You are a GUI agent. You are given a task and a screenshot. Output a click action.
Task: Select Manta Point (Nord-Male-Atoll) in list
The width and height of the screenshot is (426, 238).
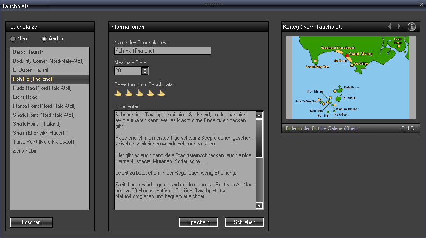click(44, 106)
